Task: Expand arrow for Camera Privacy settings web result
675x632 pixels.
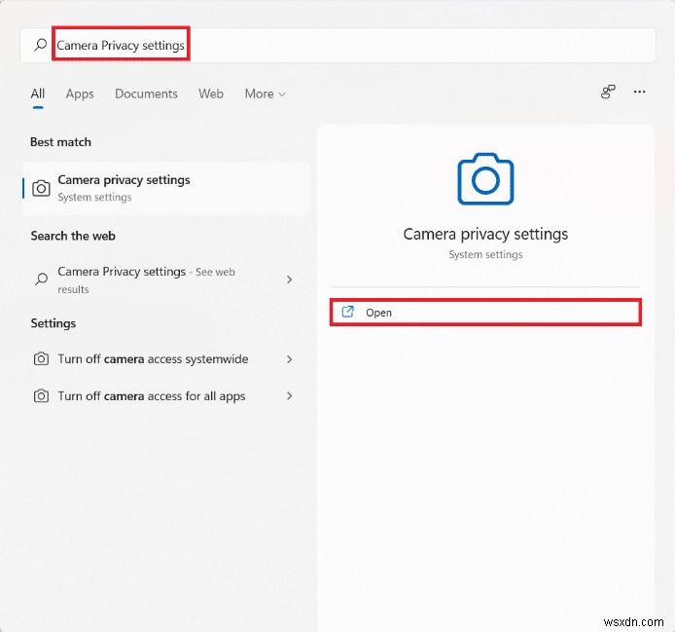Action: coord(289,279)
